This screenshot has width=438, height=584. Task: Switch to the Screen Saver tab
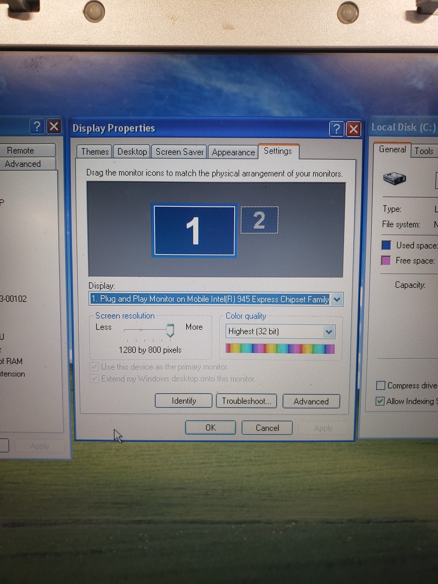pos(179,152)
